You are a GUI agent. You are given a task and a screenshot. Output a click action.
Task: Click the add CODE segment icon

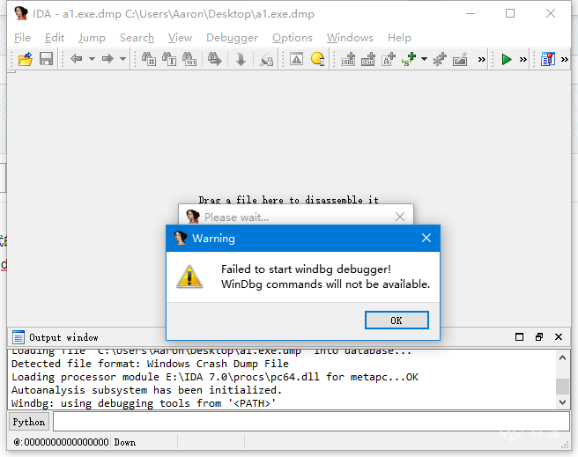(348, 59)
